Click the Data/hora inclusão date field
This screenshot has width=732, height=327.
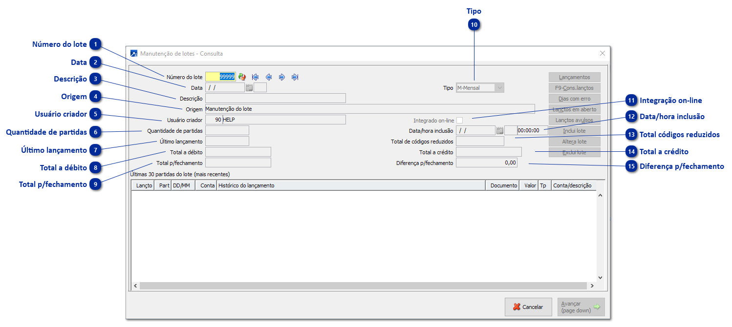[x=475, y=130]
